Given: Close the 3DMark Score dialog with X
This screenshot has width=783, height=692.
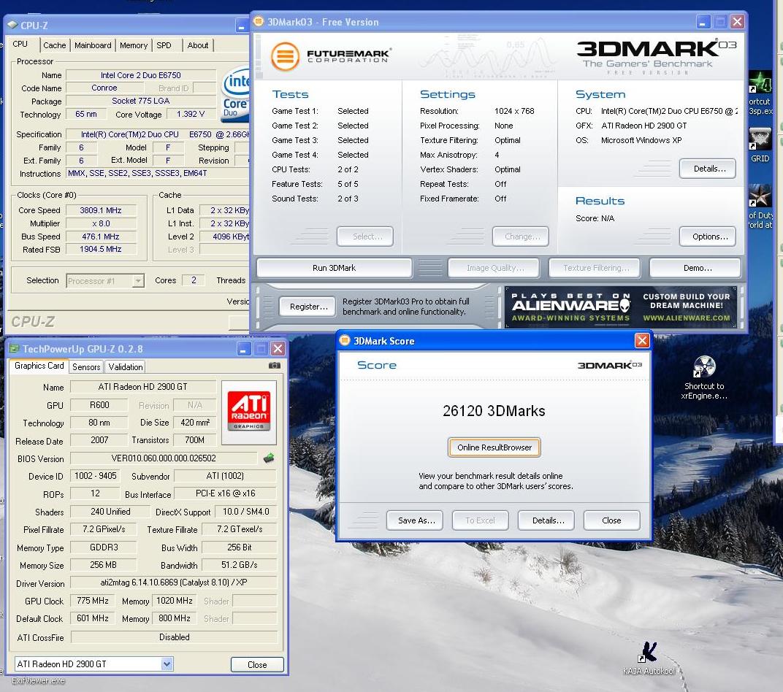Looking at the screenshot, I should [x=642, y=340].
